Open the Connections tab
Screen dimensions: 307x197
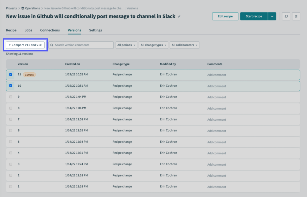[50, 30]
